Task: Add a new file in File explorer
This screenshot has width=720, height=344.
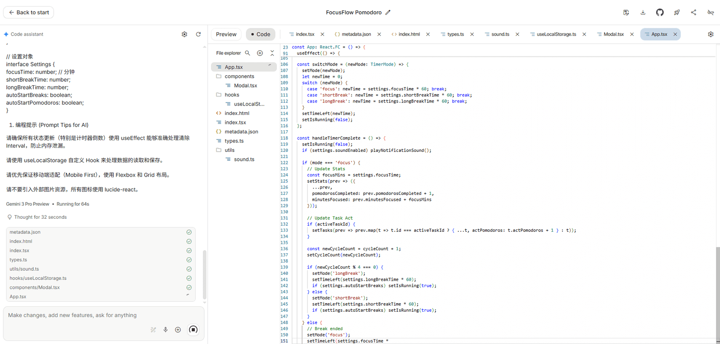Action: (x=260, y=53)
